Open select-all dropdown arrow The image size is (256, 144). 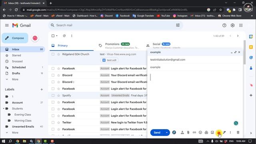[57, 36]
